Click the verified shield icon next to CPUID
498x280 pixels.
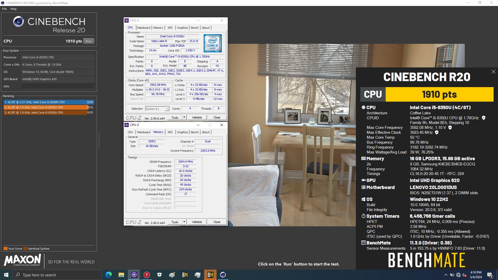[x=483, y=118]
